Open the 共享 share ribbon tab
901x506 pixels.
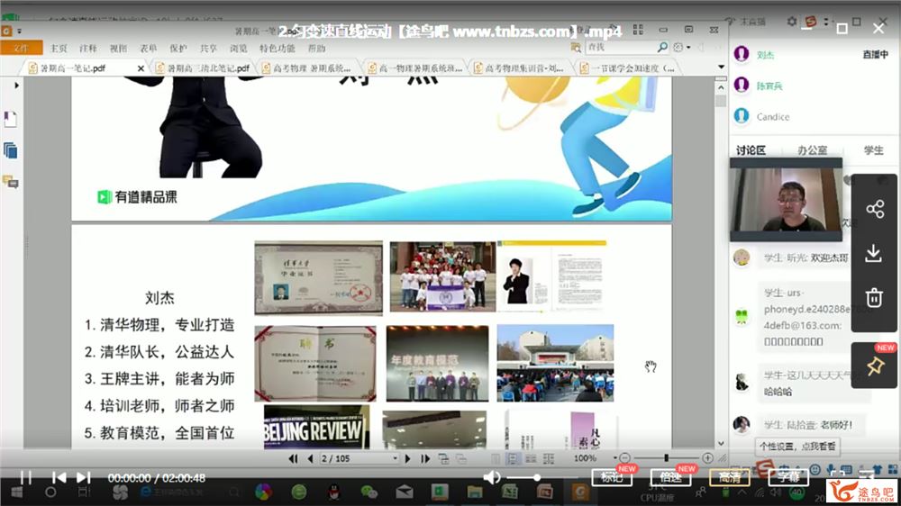point(208,49)
